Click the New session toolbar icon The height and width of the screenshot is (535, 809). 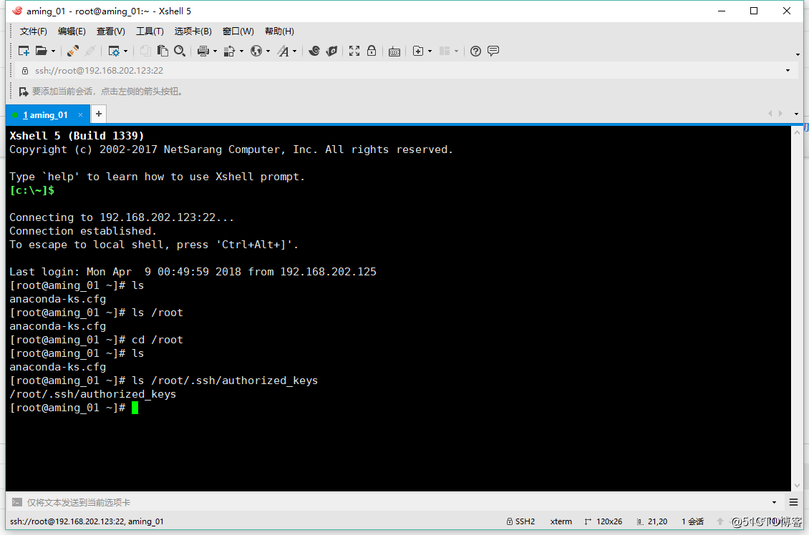pyautogui.click(x=24, y=51)
